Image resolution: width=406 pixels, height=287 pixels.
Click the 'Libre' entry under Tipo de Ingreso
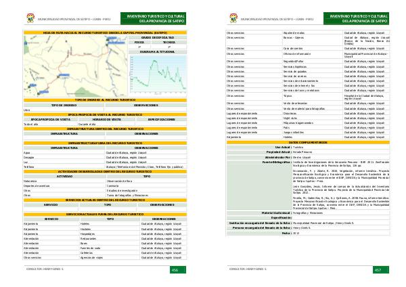tap(27, 110)
